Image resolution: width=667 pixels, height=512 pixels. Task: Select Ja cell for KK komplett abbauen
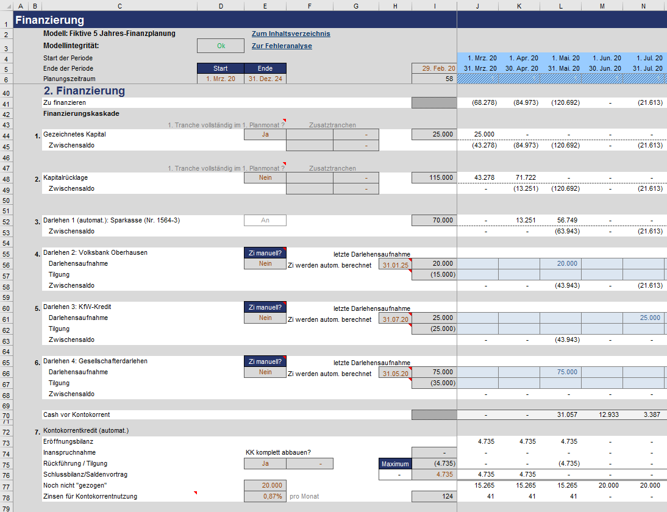point(265,463)
